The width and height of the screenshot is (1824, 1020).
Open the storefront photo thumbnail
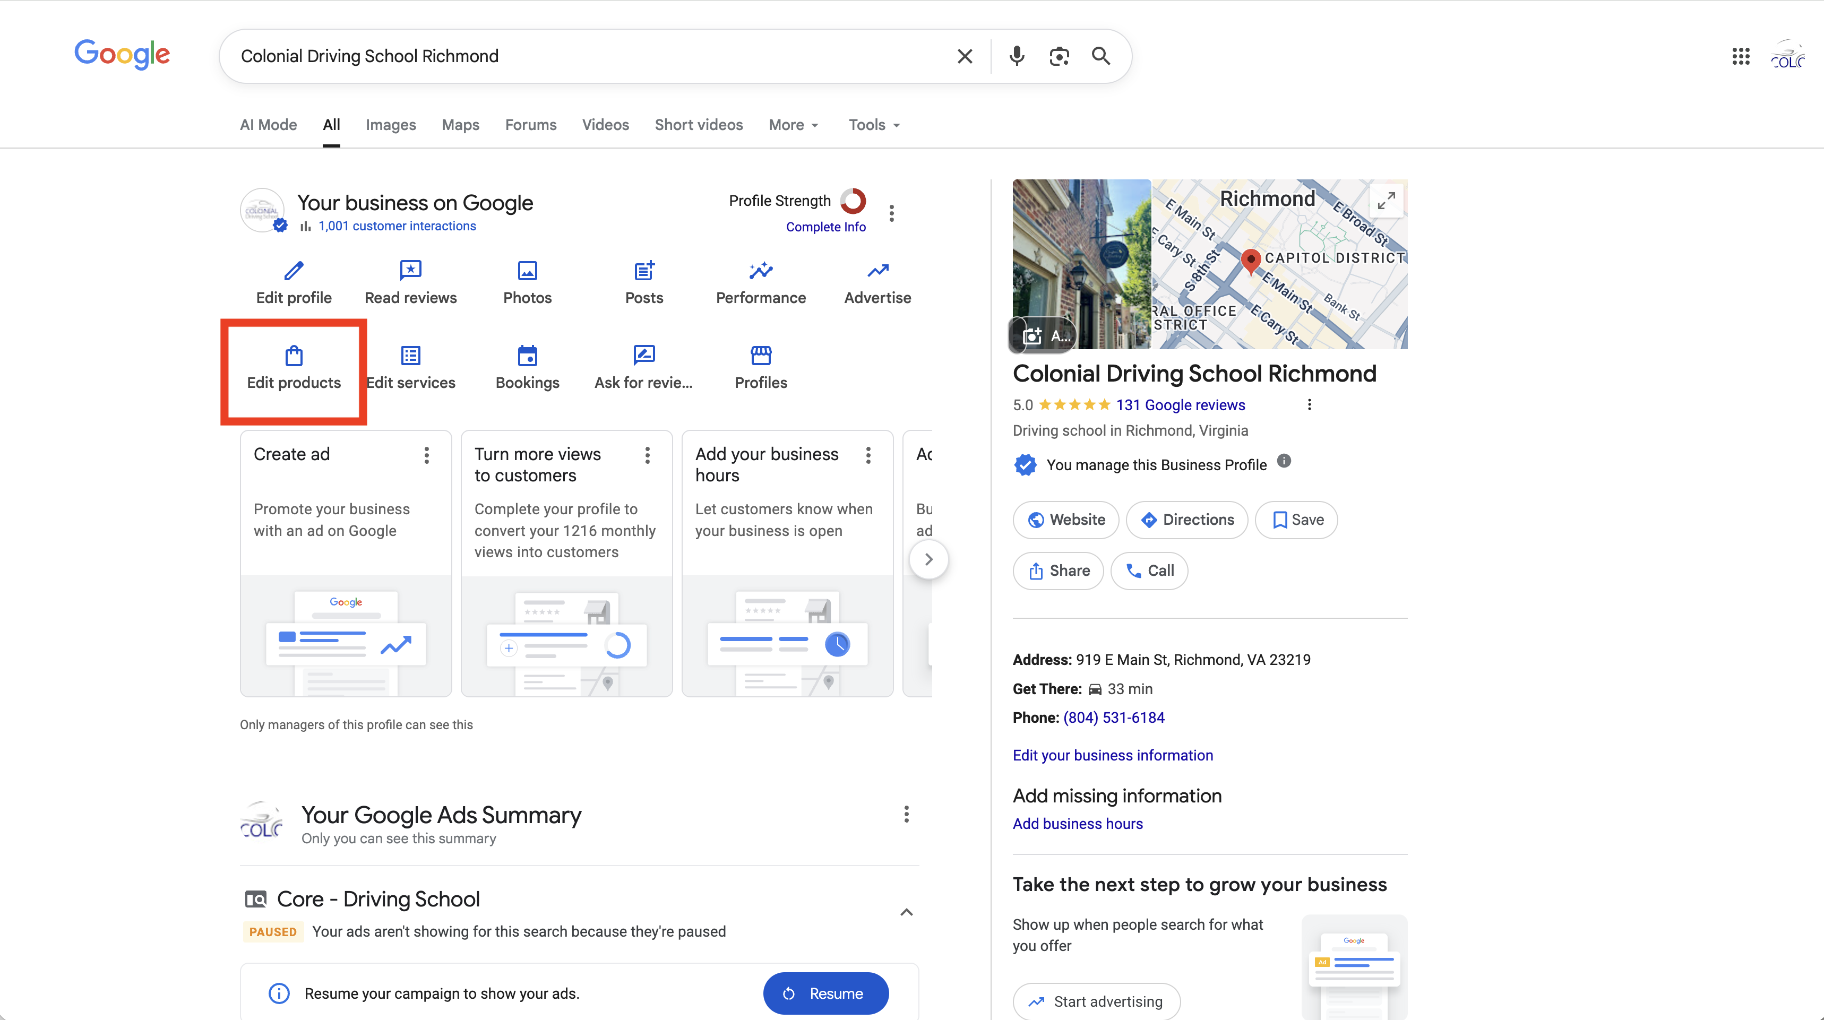coord(1081,264)
